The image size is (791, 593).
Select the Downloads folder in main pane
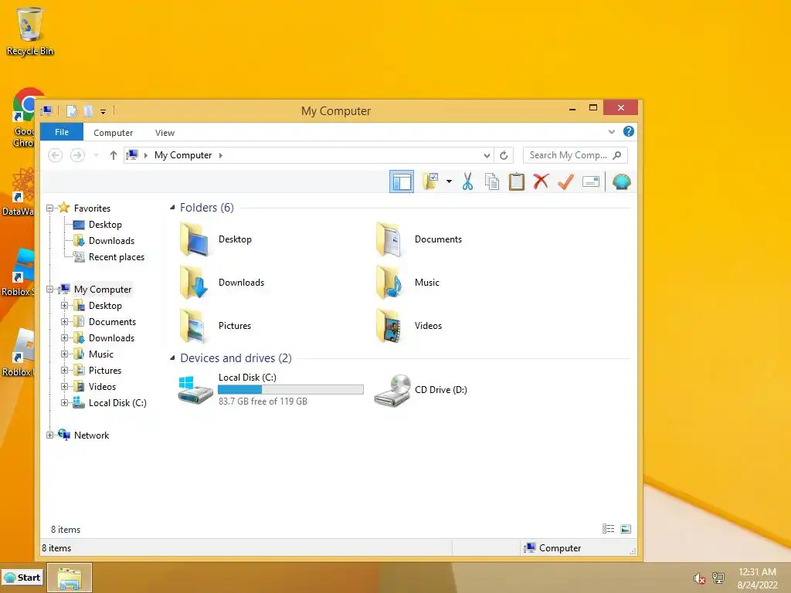[x=222, y=283]
